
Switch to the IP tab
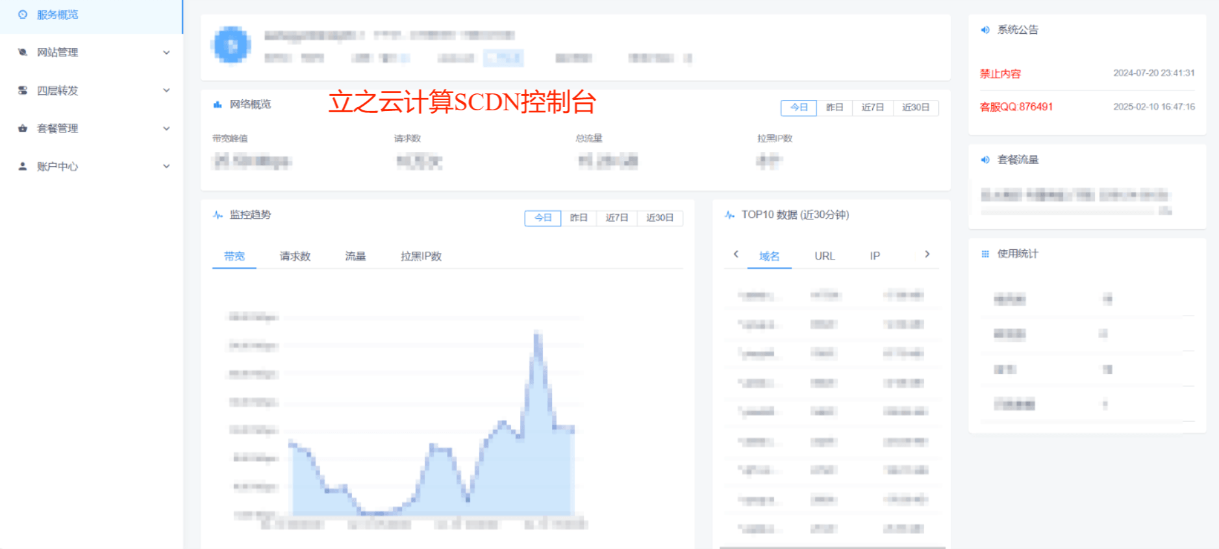[x=875, y=256]
